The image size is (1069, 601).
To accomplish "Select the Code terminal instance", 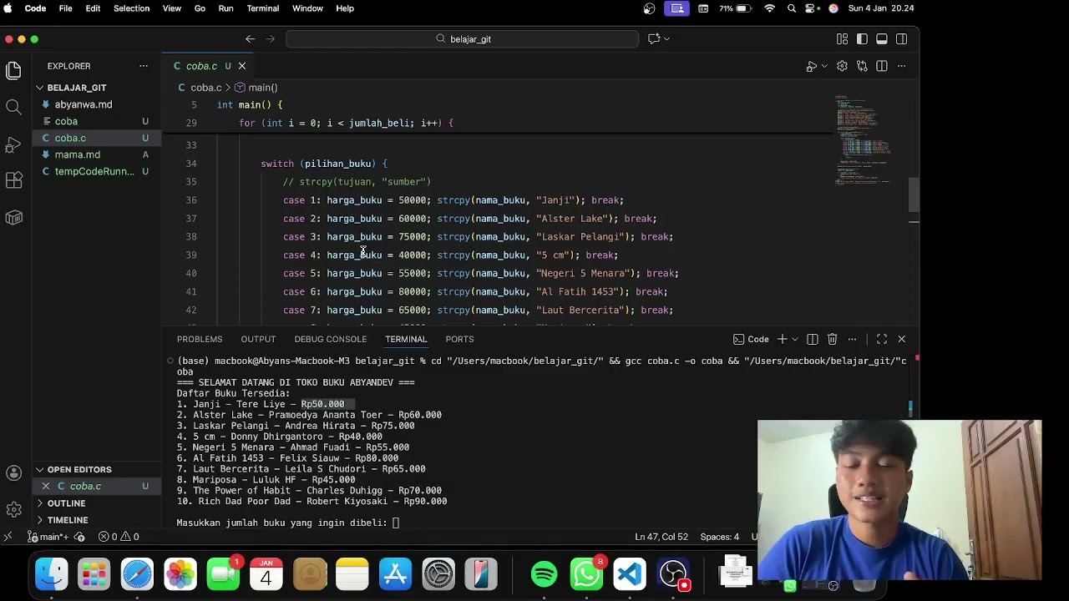I will tap(751, 339).
